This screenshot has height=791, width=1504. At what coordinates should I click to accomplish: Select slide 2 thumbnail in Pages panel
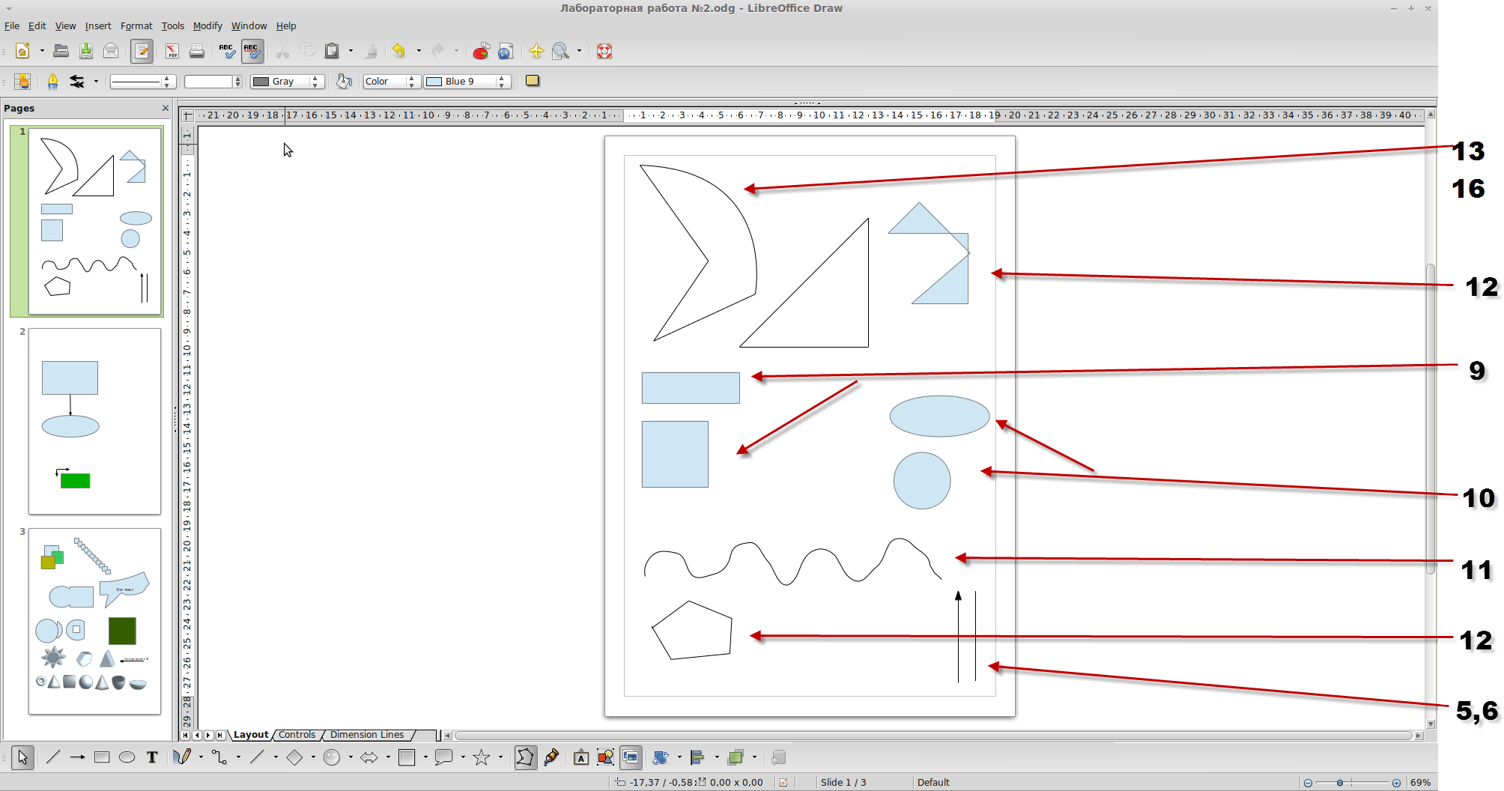tap(94, 421)
